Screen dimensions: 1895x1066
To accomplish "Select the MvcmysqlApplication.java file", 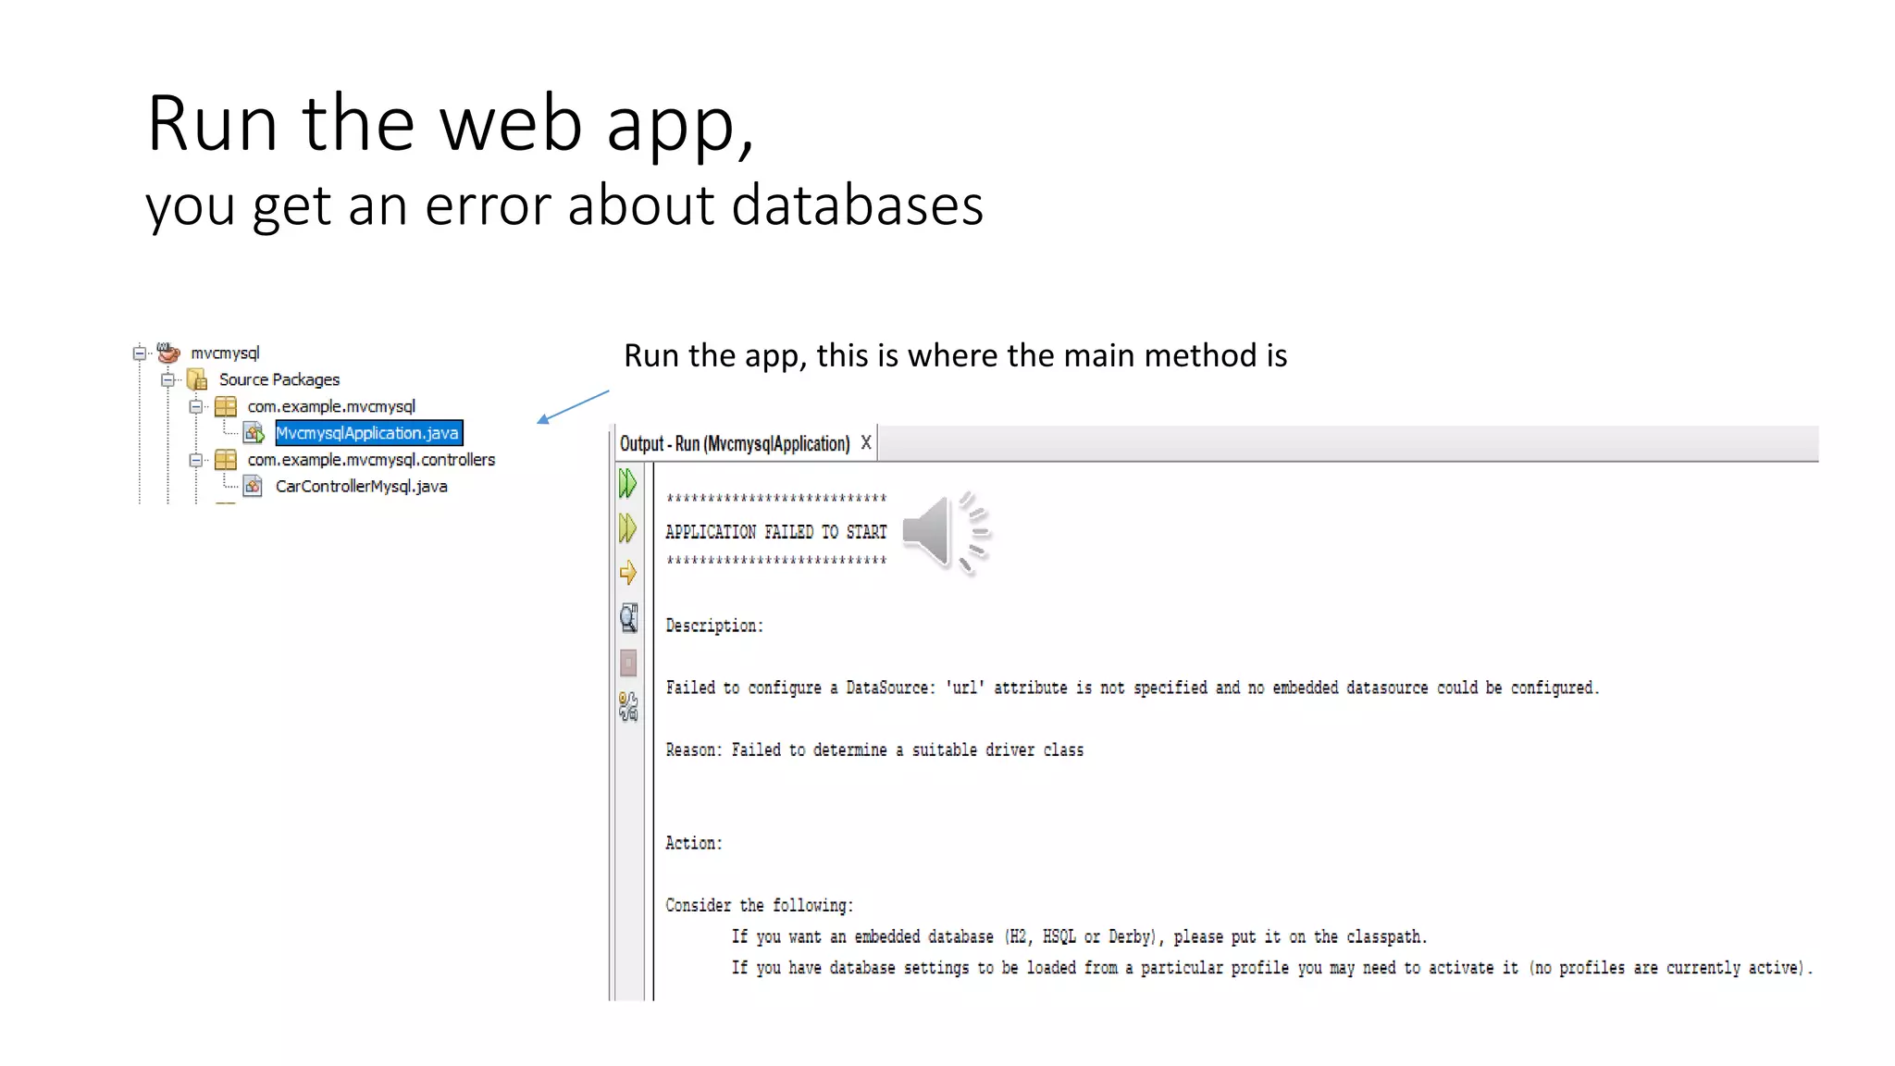I will pyautogui.click(x=367, y=433).
